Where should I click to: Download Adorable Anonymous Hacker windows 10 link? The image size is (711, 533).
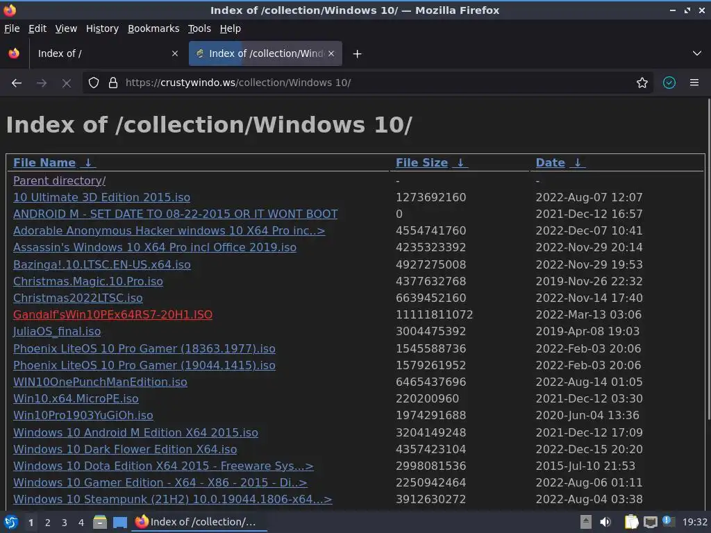tap(169, 230)
